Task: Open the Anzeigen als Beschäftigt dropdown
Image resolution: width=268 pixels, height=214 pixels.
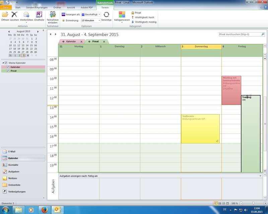Action: [91, 15]
